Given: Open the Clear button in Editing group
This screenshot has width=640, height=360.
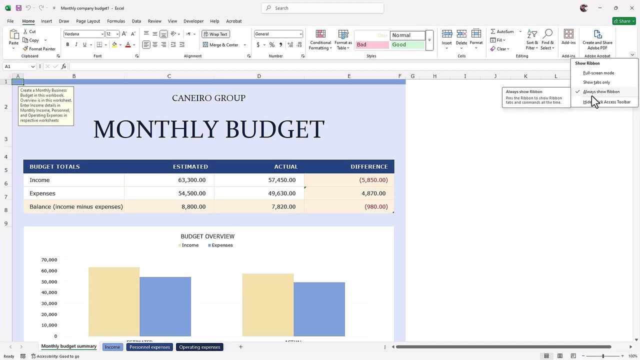Looking at the screenshot, I should 499,48.
